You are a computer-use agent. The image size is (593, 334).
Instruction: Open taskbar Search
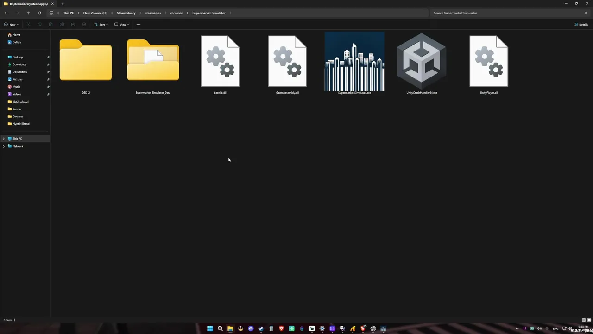coord(220,328)
